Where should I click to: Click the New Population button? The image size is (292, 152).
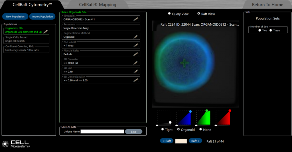coord(15,17)
